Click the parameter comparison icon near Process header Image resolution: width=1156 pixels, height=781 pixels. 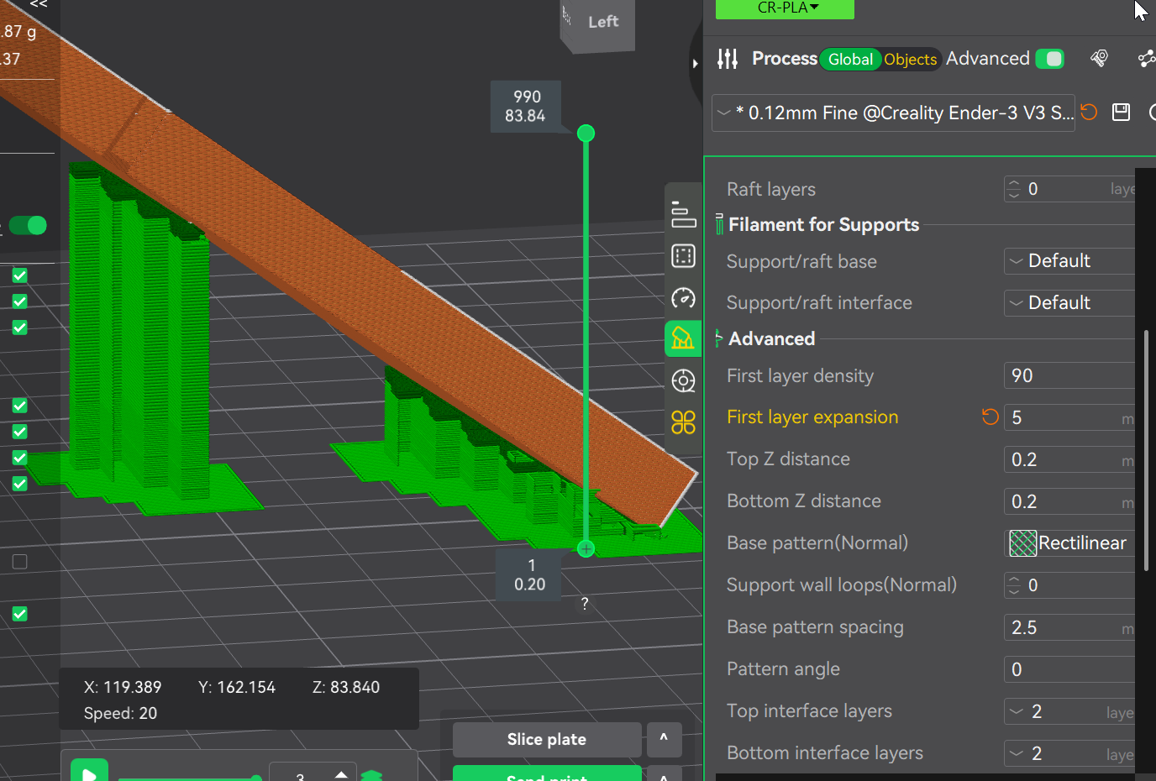coord(1099,58)
